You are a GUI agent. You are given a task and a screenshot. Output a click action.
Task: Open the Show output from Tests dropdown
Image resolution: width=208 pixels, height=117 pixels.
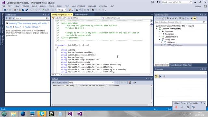91,83
